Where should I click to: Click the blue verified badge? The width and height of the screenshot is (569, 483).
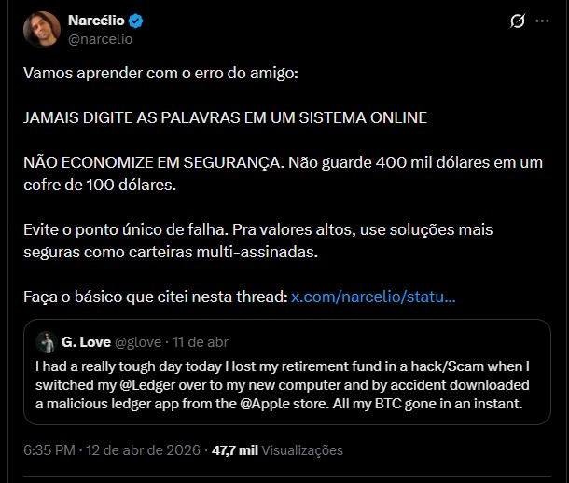click(x=136, y=21)
